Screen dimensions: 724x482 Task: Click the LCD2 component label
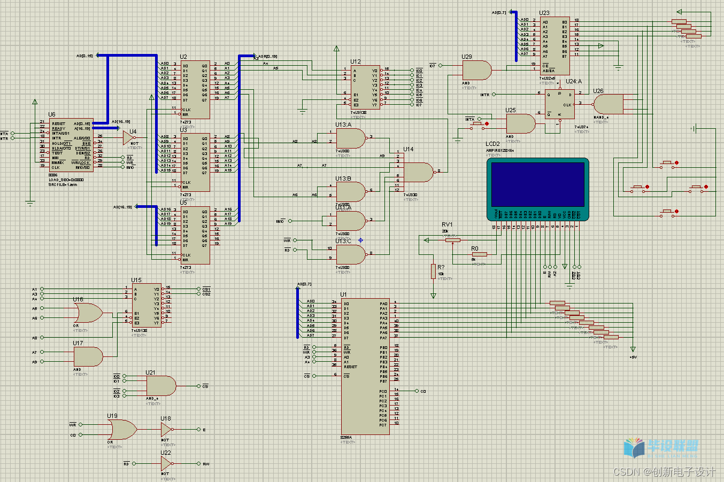[x=492, y=144]
